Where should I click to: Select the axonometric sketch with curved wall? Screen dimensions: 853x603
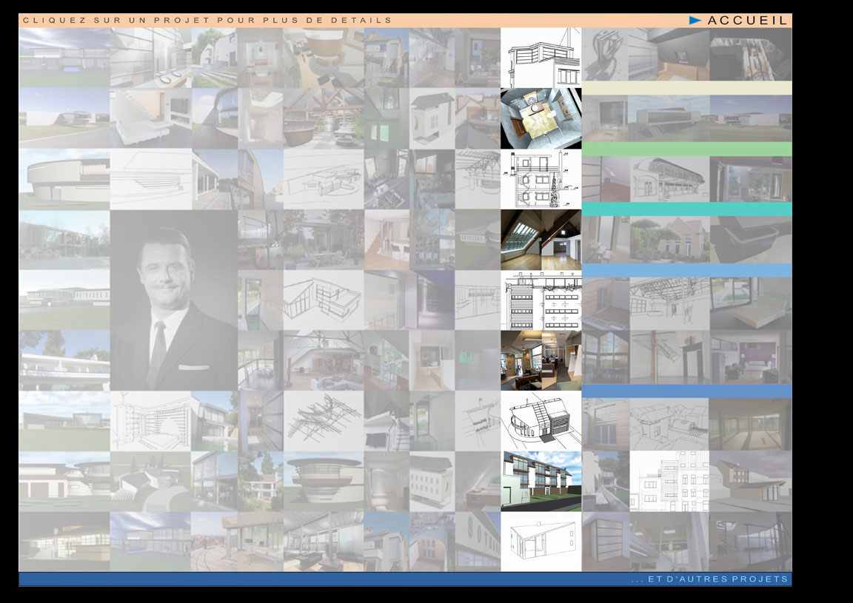click(541, 421)
